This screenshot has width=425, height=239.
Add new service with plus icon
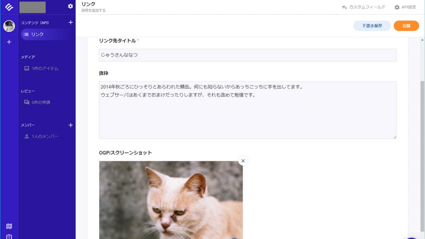click(x=9, y=42)
